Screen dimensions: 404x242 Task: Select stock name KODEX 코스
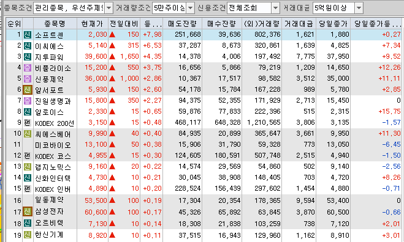[53, 156]
